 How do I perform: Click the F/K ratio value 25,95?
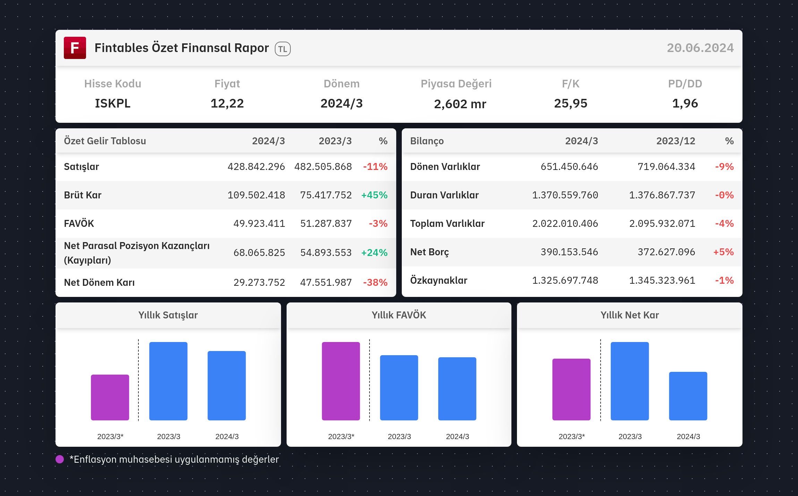[x=571, y=103]
